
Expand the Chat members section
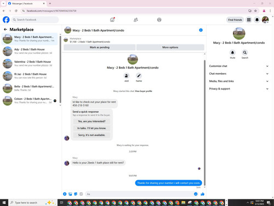coord(239,74)
